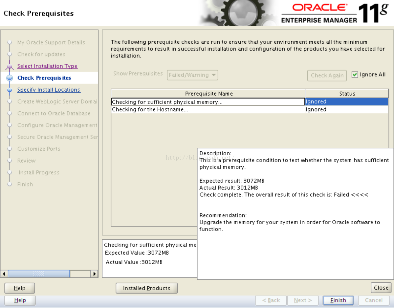Click Expected result: 3072MB in description popup
Screen dimensions: 394x308
coord(232,181)
